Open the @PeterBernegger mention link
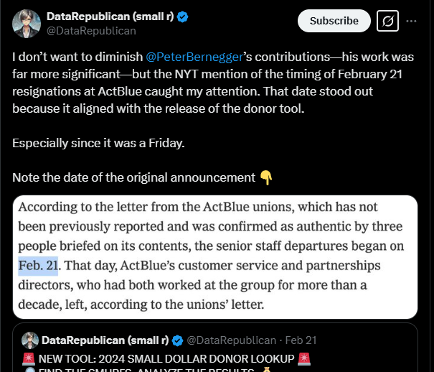434x372 pixels. pyautogui.click(x=194, y=57)
